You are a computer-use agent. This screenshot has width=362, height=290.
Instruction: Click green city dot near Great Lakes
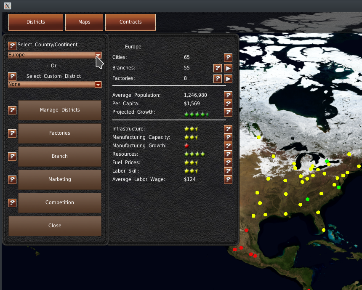[x=327, y=161]
